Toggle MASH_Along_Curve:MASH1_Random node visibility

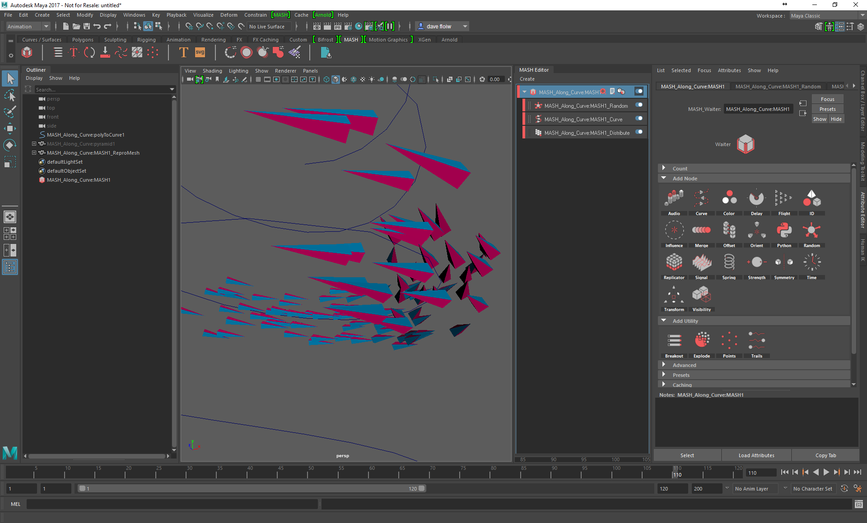pyautogui.click(x=640, y=105)
